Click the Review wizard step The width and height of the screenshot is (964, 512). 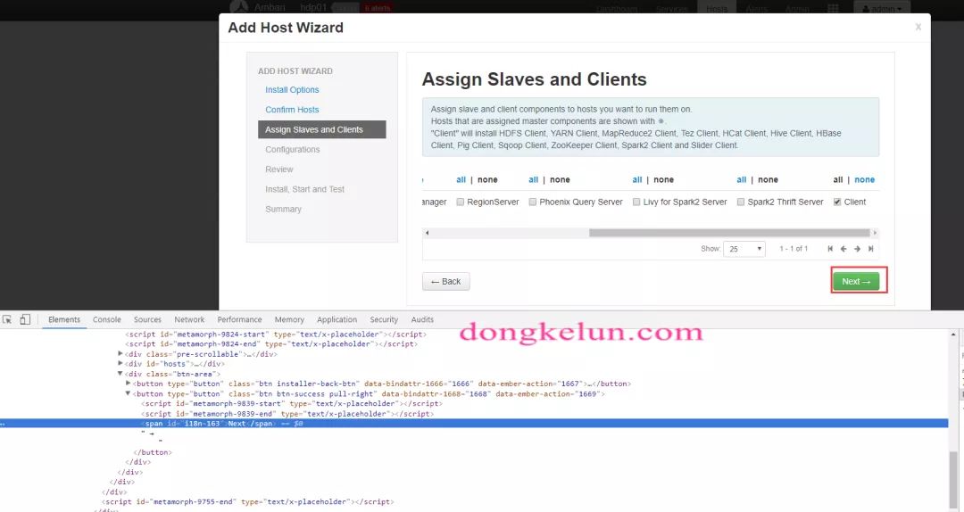click(x=279, y=169)
